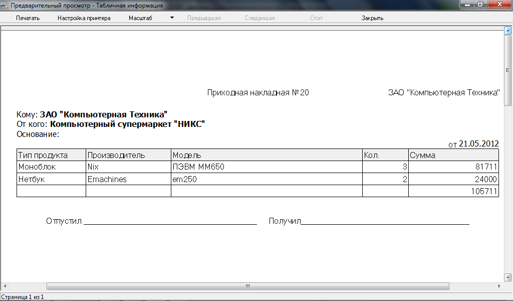The height and width of the screenshot is (301, 513).
Task: Click the Нетбук cell
Action: (52, 179)
